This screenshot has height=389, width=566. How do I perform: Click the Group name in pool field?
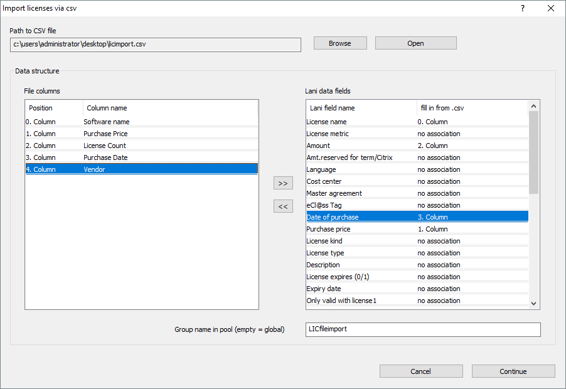pos(422,329)
